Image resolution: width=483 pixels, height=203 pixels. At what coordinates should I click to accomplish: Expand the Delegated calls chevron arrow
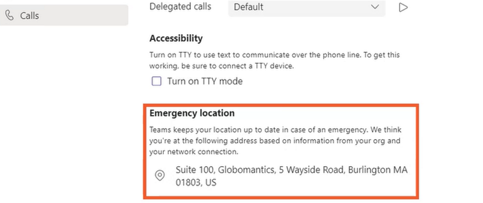(375, 7)
